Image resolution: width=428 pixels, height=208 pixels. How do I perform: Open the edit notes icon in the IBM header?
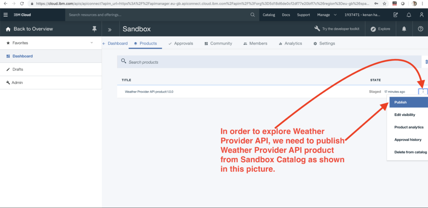[x=395, y=15]
